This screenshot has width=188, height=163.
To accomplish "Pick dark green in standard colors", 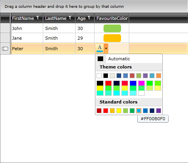I will click(132, 110).
